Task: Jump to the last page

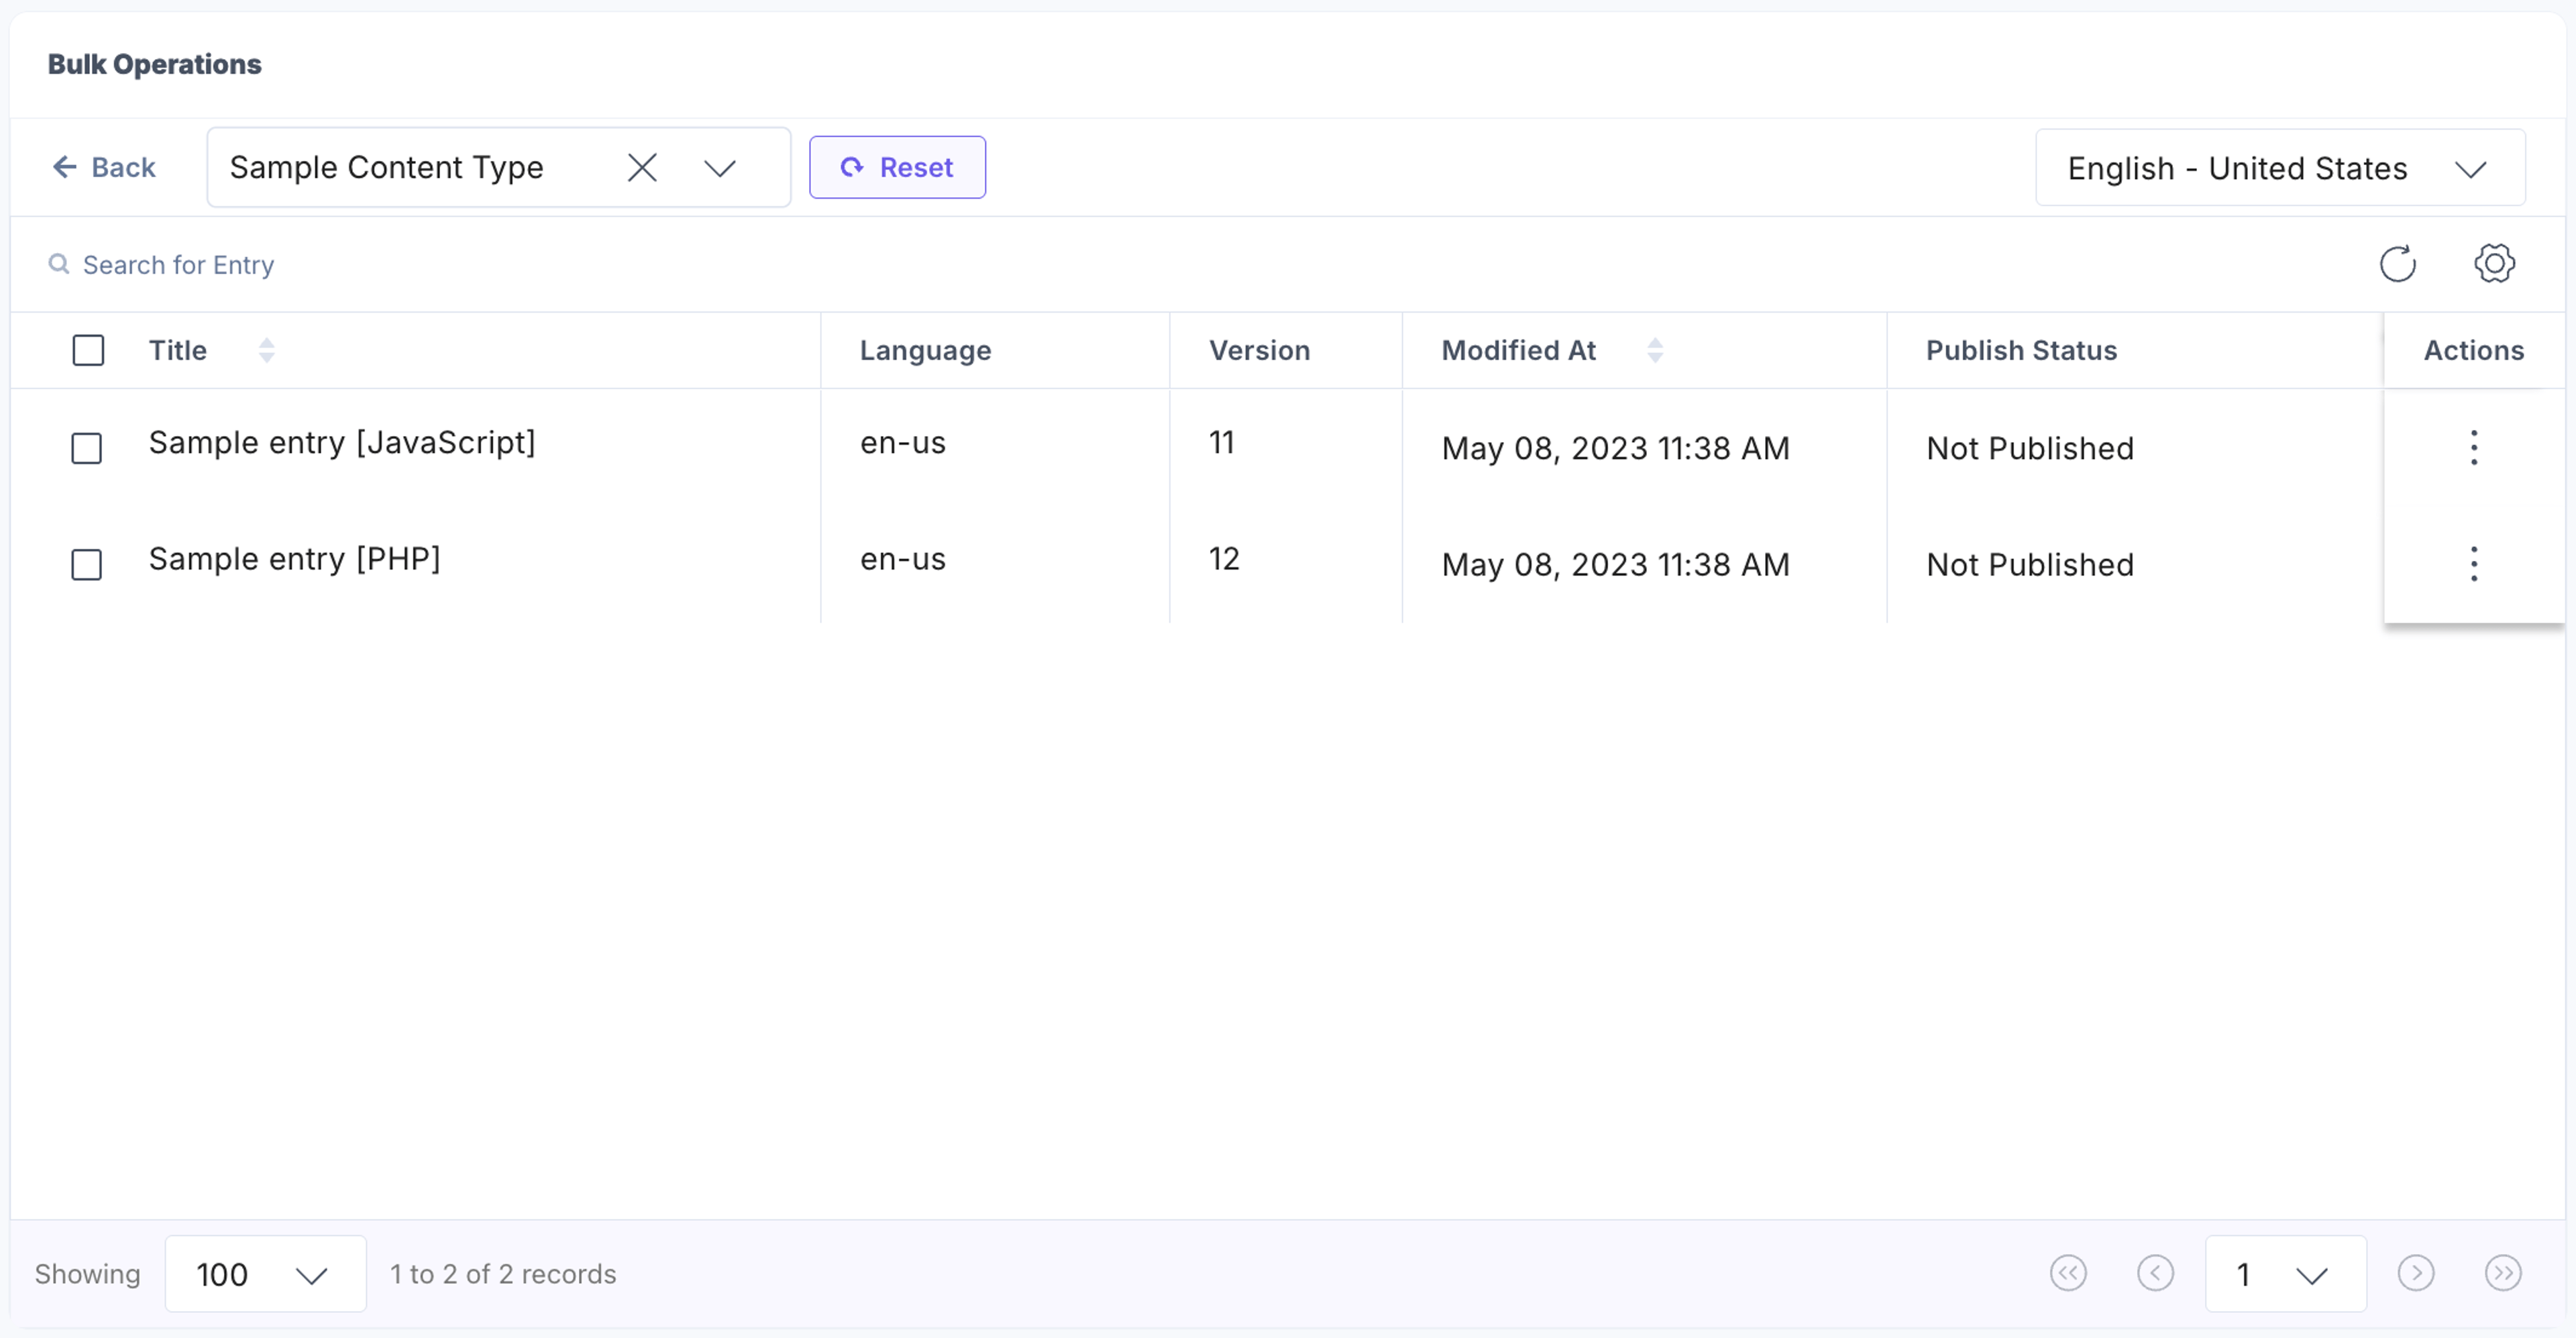Action: click(2502, 1274)
